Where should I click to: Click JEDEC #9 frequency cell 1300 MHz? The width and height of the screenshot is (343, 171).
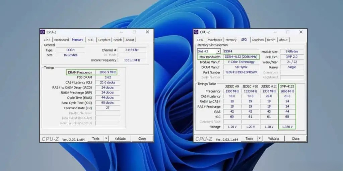tap(232, 91)
